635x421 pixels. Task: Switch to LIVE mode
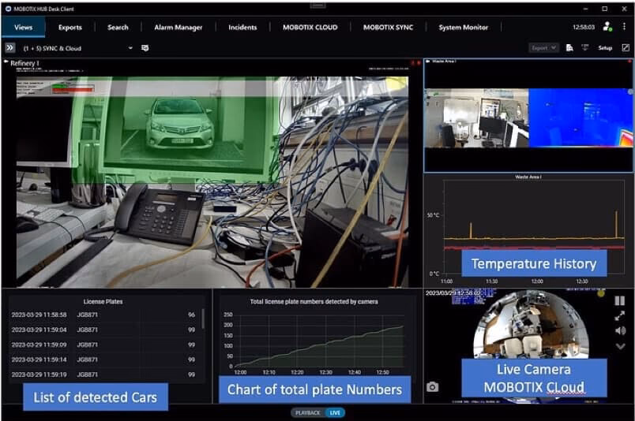point(335,412)
